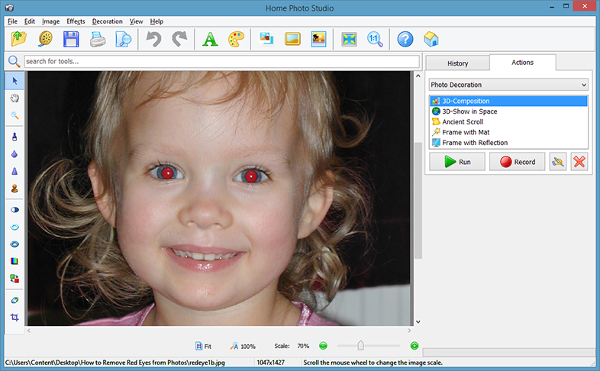This screenshot has height=371, width=600.
Task: Click the Fit button below image
Action: tap(203, 346)
